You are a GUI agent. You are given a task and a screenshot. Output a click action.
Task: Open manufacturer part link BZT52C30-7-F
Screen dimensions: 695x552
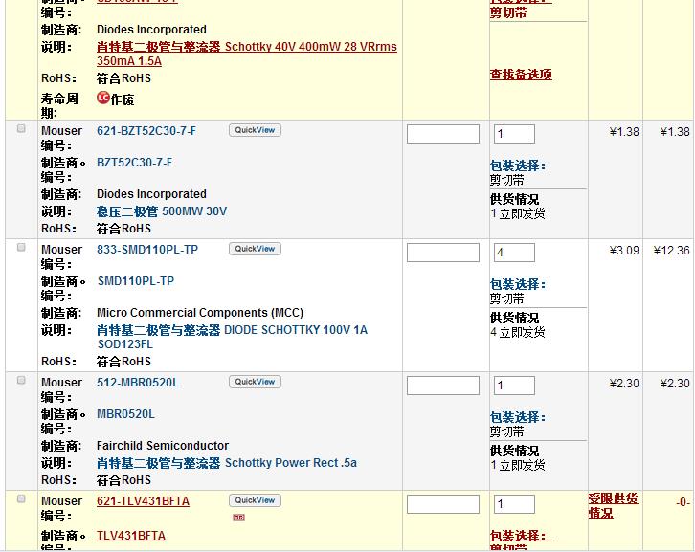click(134, 163)
